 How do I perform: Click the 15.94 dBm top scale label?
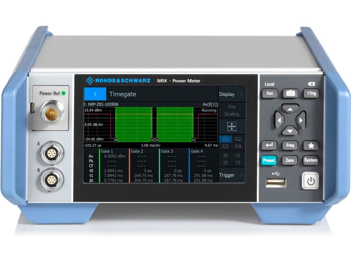(93, 110)
